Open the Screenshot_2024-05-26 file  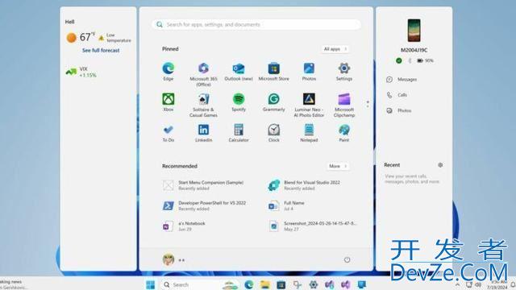coord(312,226)
